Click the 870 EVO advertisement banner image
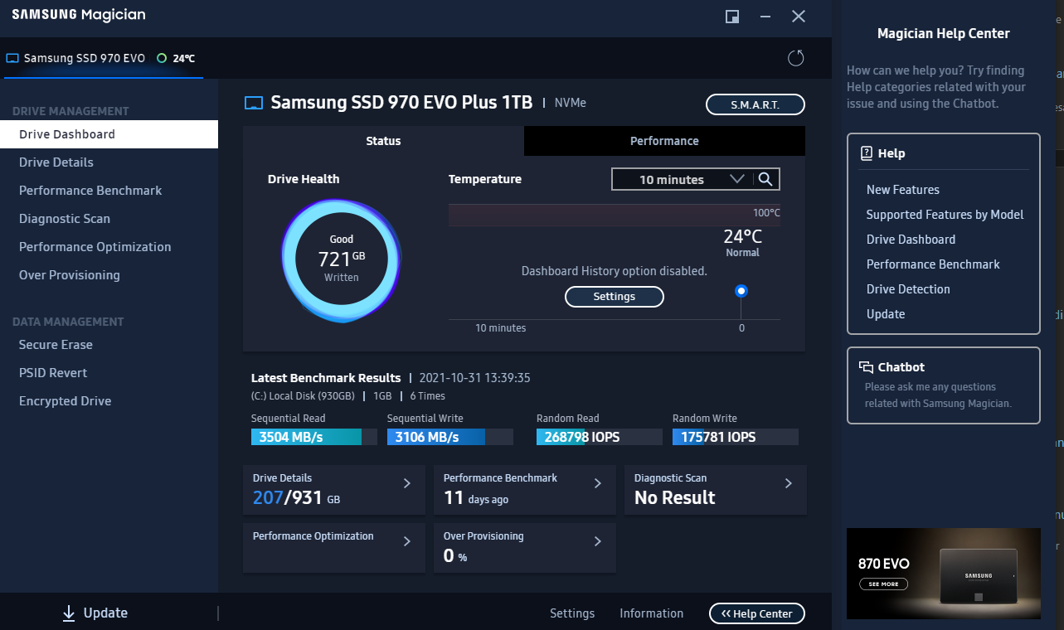Viewport: 1064px width, 630px height. pyautogui.click(x=944, y=574)
